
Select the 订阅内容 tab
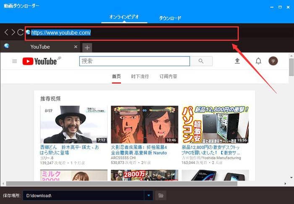click(168, 76)
